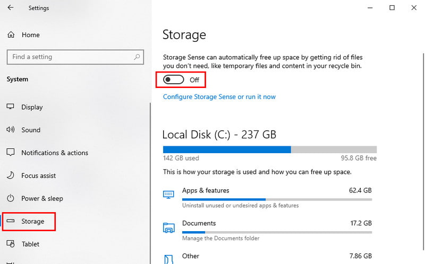Click the Display monitor icon
This screenshot has width=425, height=264.
click(10, 107)
